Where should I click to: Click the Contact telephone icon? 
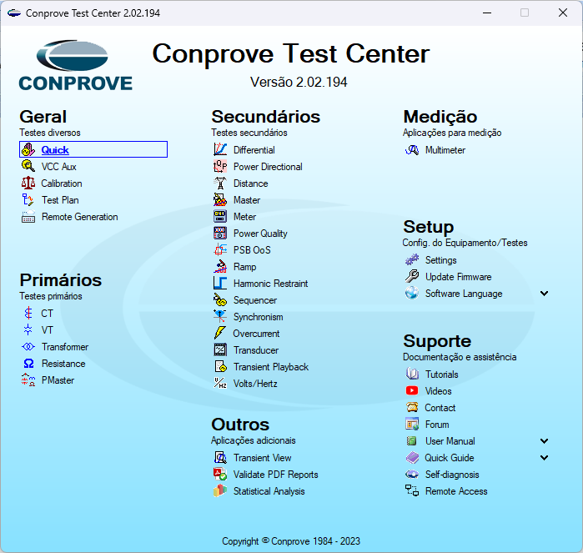pyautogui.click(x=412, y=408)
